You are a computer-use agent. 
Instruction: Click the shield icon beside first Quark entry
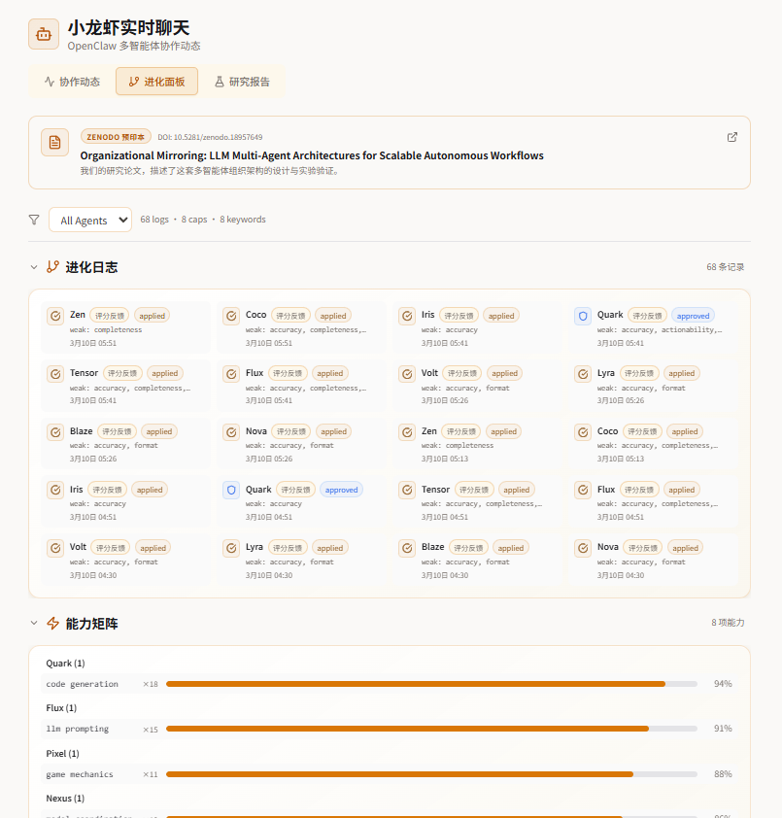point(583,316)
